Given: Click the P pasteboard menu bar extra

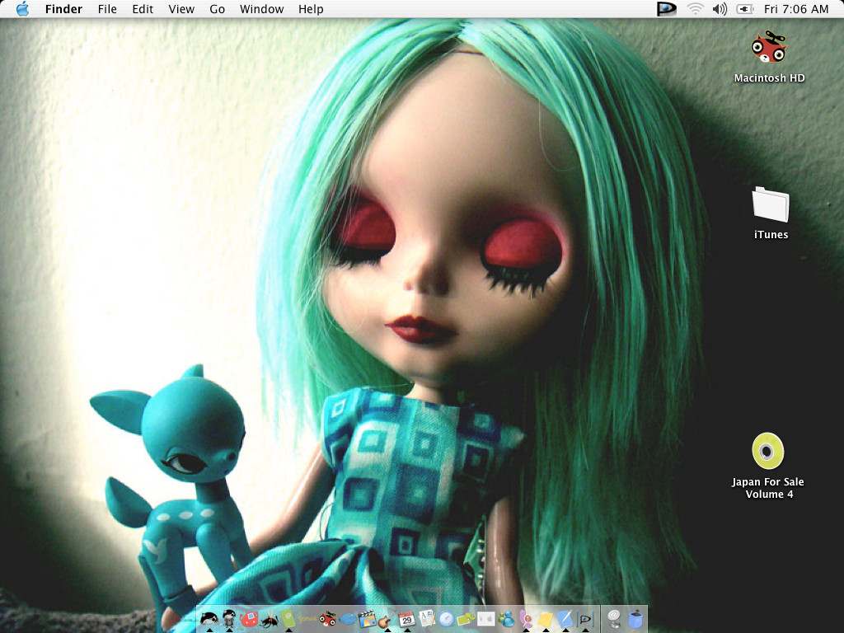Looking at the screenshot, I should point(666,9).
